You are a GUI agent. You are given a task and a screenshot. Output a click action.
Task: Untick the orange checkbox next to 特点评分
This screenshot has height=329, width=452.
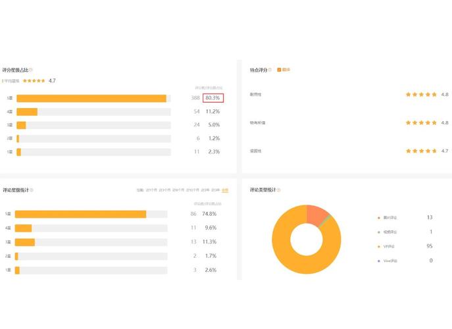click(x=279, y=70)
